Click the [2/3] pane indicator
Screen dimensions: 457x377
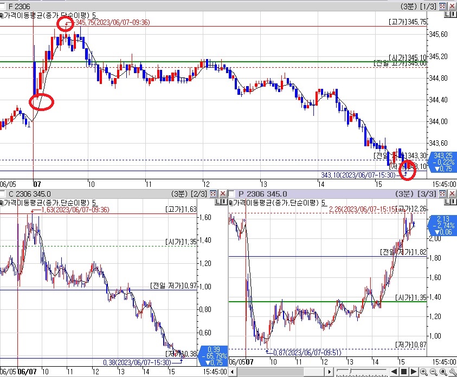click(199, 194)
